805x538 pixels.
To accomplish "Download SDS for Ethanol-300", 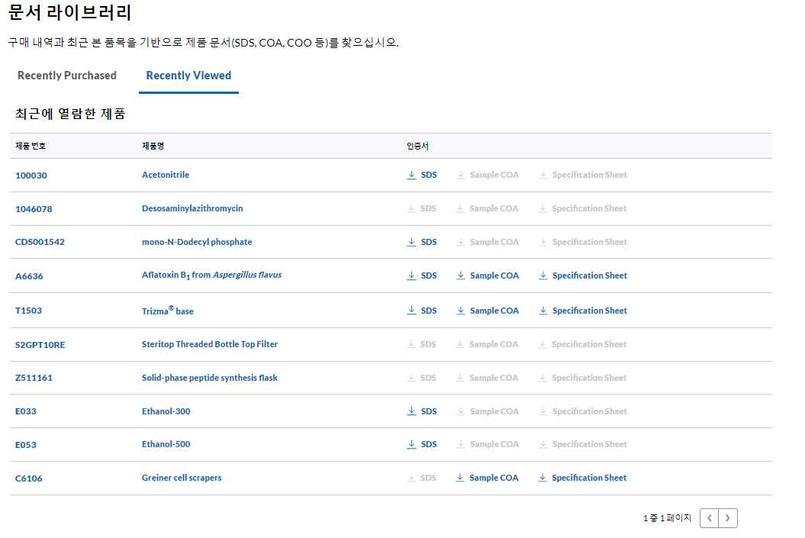I will [422, 411].
